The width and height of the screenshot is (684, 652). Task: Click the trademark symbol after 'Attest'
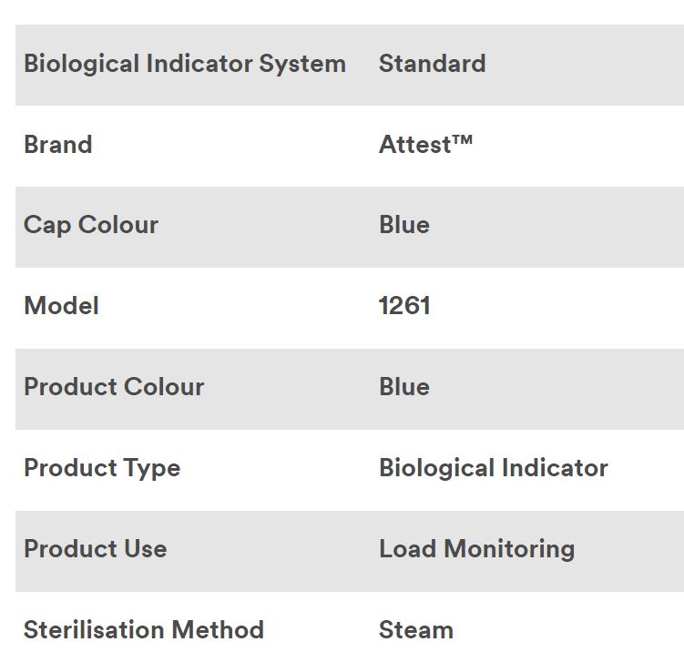[x=463, y=139]
